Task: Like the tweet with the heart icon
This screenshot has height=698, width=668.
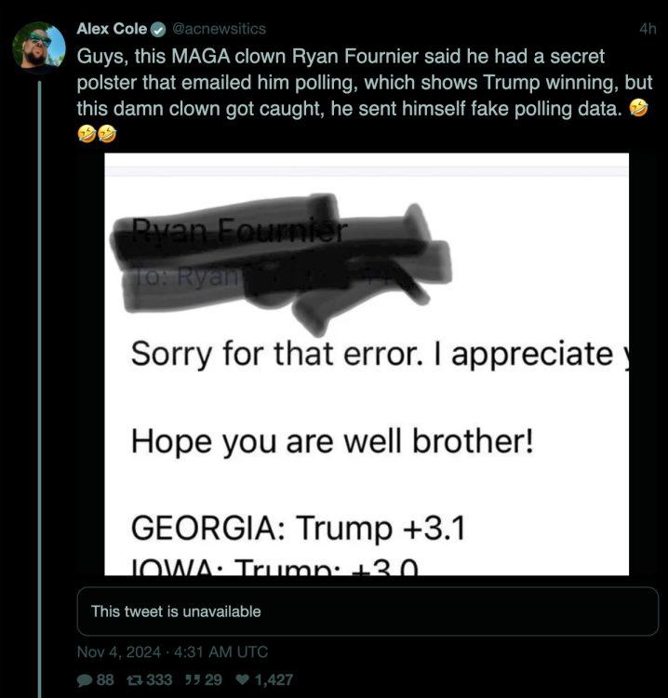Action: coord(241,680)
